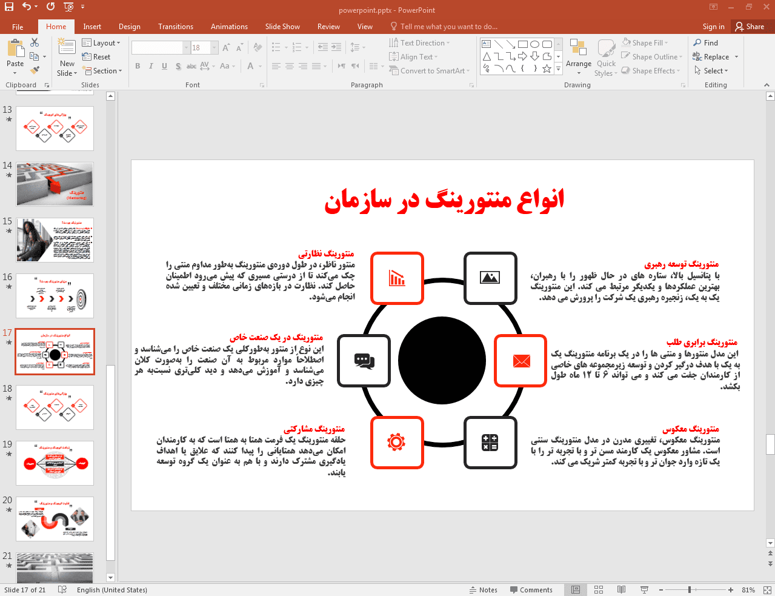The height and width of the screenshot is (596, 775).
Task: Align text left icon
Action: [x=276, y=66]
